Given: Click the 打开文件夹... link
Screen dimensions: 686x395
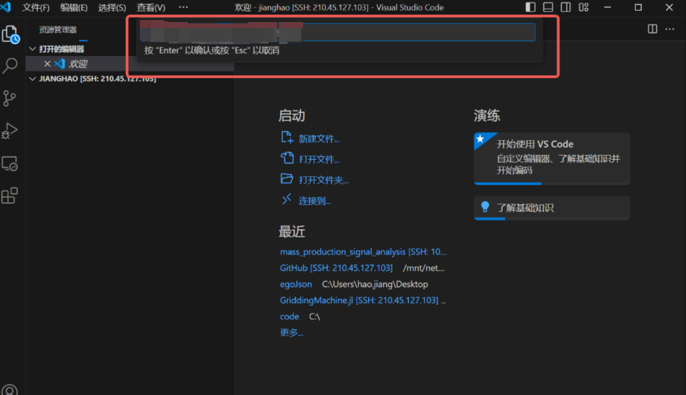Looking at the screenshot, I should 323,180.
